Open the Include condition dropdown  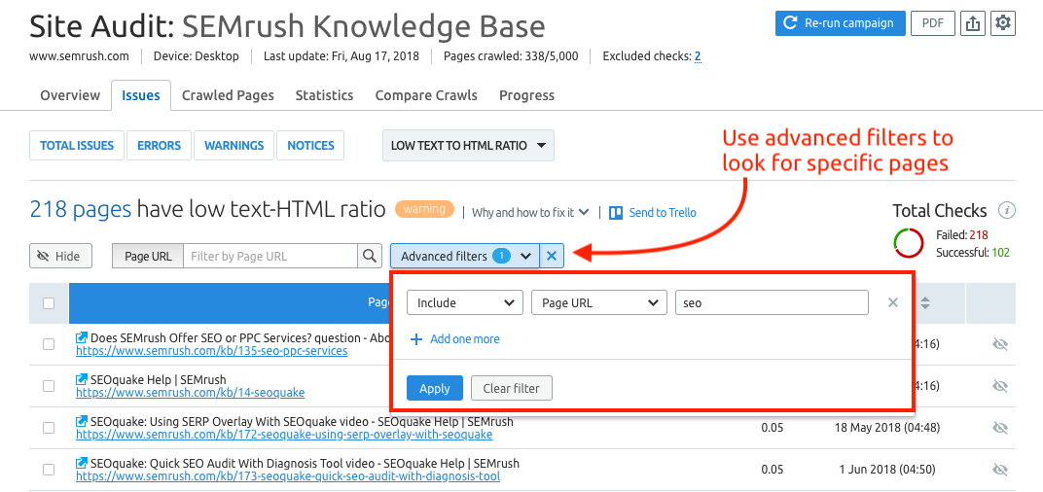[x=465, y=302]
